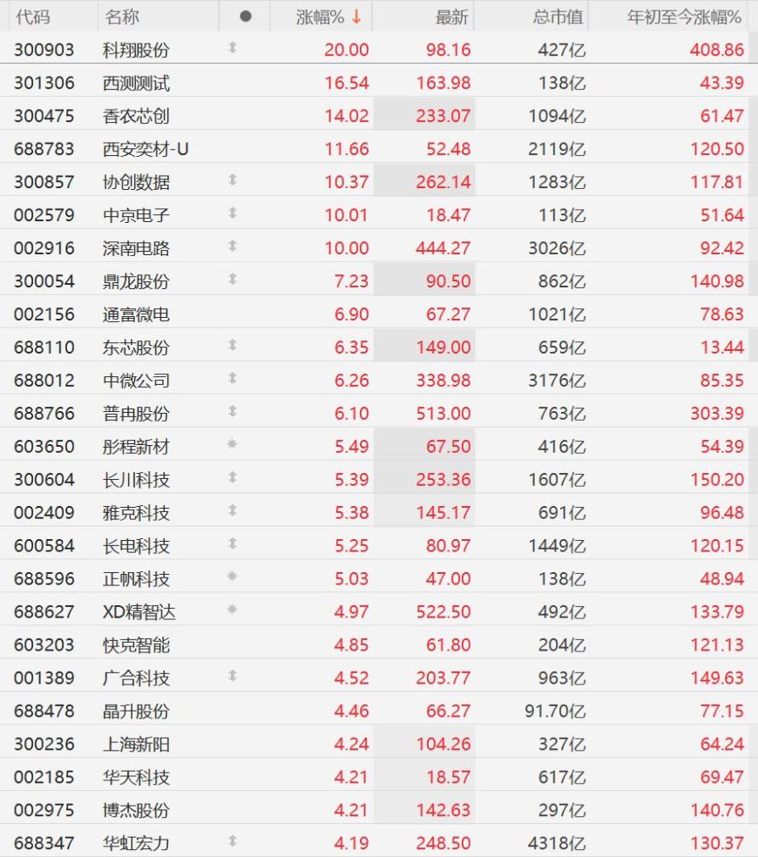Viewport: 758px width, 857px height.
Task: Click the marker icon in 协创数据 row
Action: [x=233, y=179]
